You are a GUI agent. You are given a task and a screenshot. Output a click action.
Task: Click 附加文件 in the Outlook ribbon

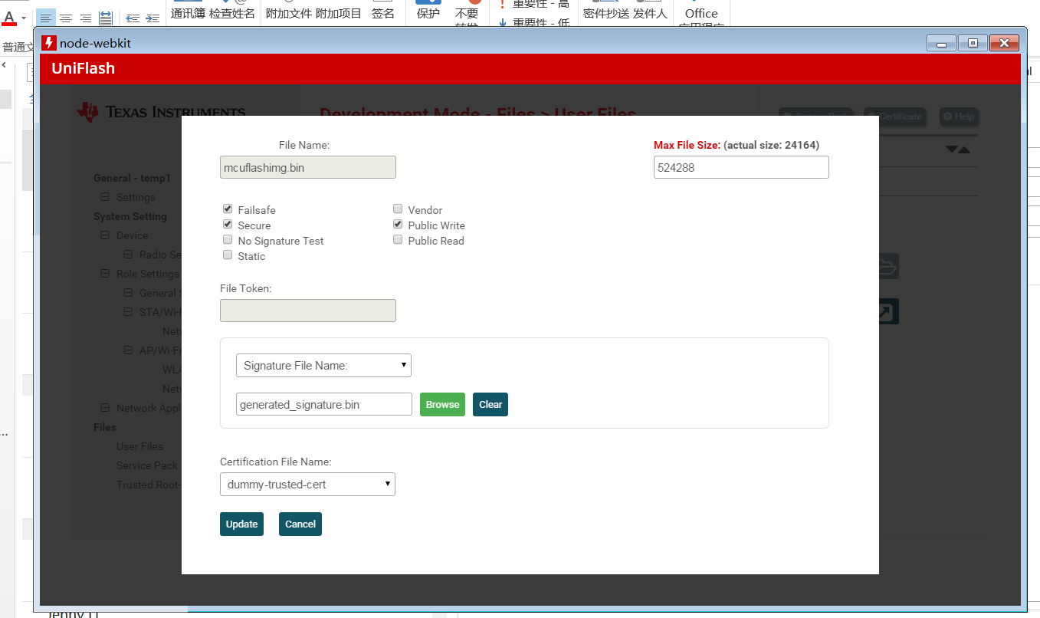(289, 13)
